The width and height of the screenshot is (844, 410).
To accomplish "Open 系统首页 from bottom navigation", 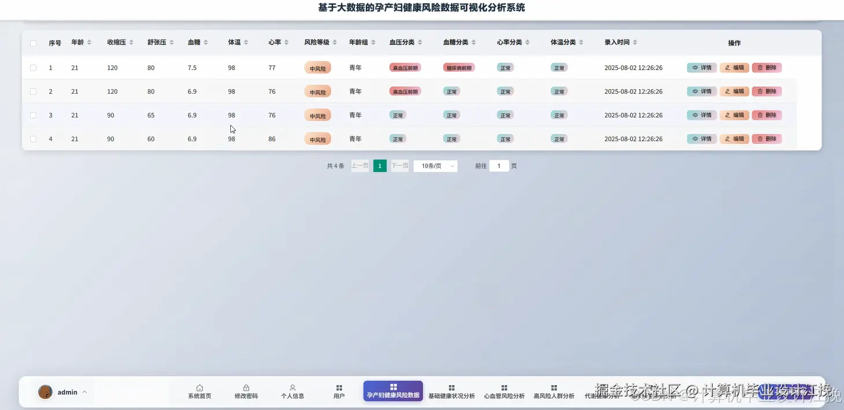I will (200, 392).
